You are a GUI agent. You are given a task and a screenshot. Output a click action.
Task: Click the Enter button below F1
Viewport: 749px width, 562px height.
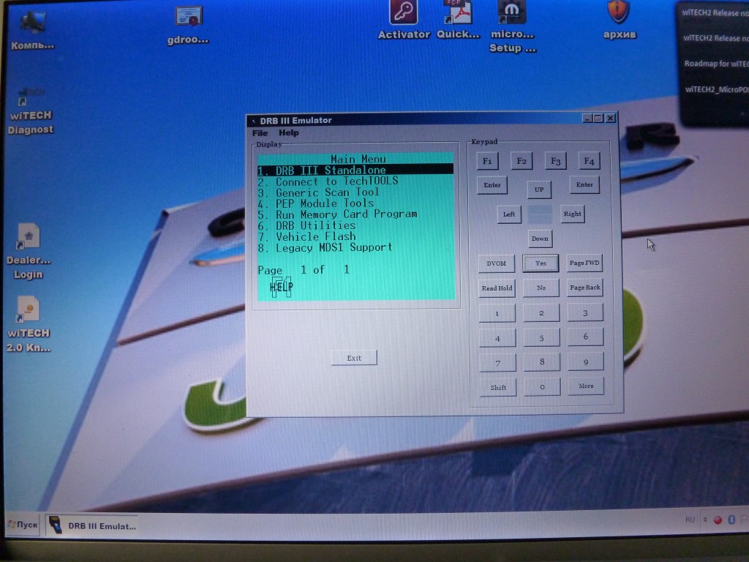pyautogui.click(x=492, y=185)
